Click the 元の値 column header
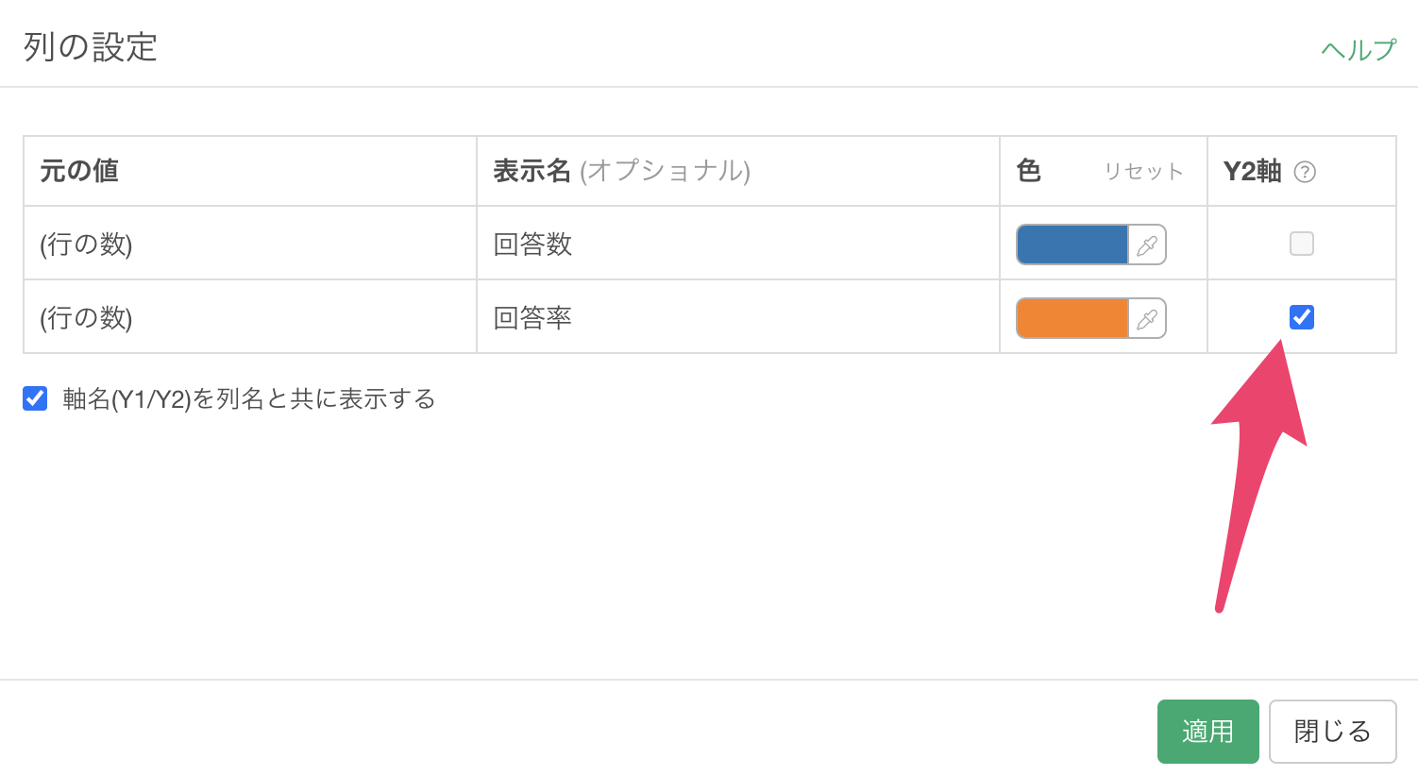 (79, 171)
